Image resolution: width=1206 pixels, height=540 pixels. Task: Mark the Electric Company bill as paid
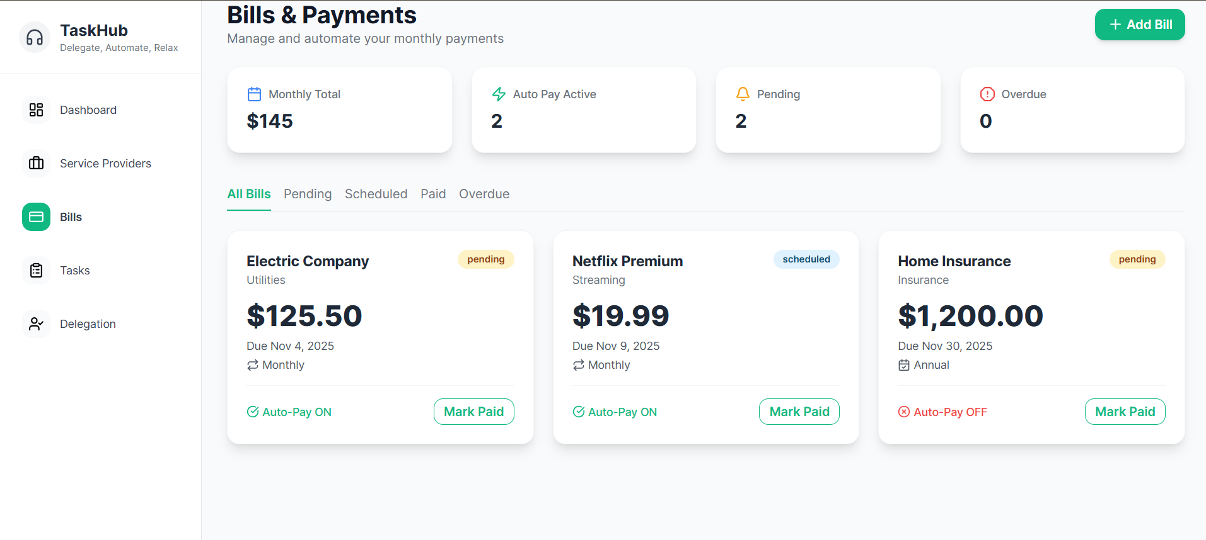[x=473, y=412]
